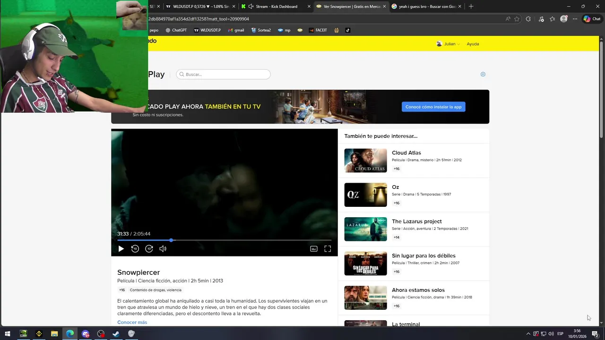Expand description with Conocer más link
Screen dimensions: 605x340
[132, 322]
